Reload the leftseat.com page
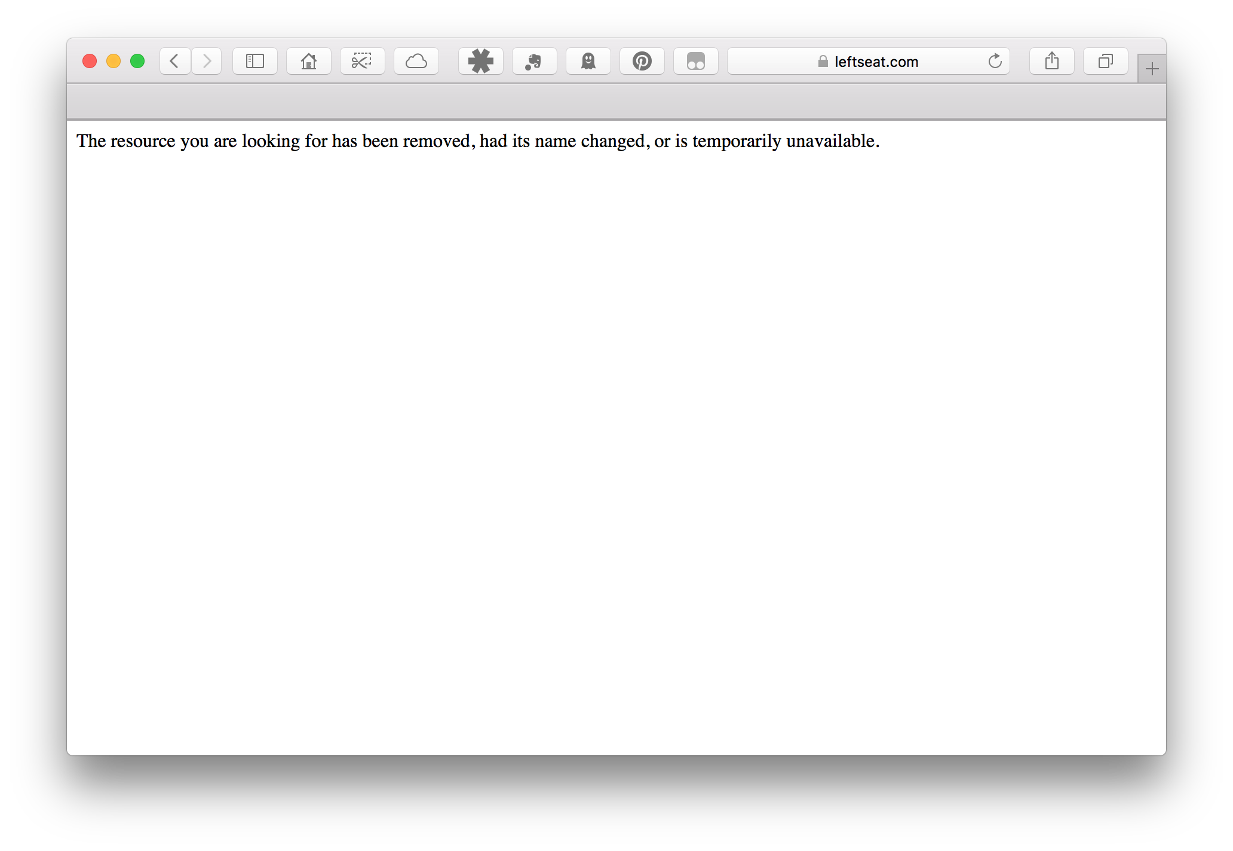This screenshot has width=1233, height=851. point(995,61)
